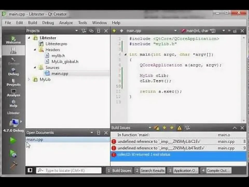Viewport: 249px width, 187px height.
Task: Open the Edit menu
Action: [19, 23]
